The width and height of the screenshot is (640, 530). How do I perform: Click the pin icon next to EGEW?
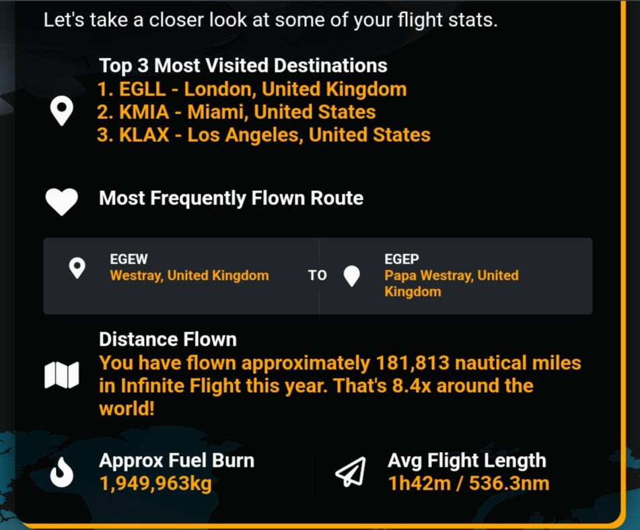[x=77, y=268]
